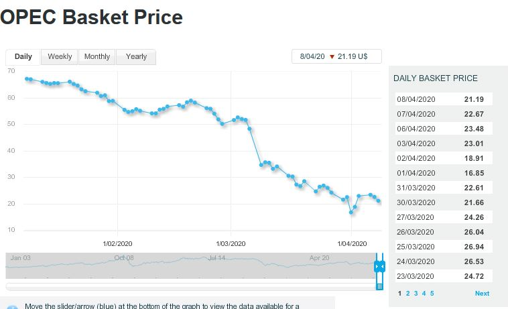
Task: Click the 23/03/2020 row showing 24.72
Action: coord(444,276)
